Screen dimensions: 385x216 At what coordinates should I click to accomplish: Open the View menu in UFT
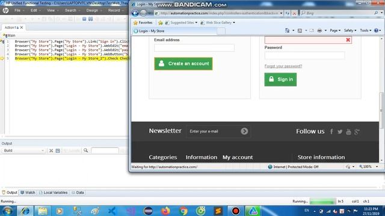(51, 11)
